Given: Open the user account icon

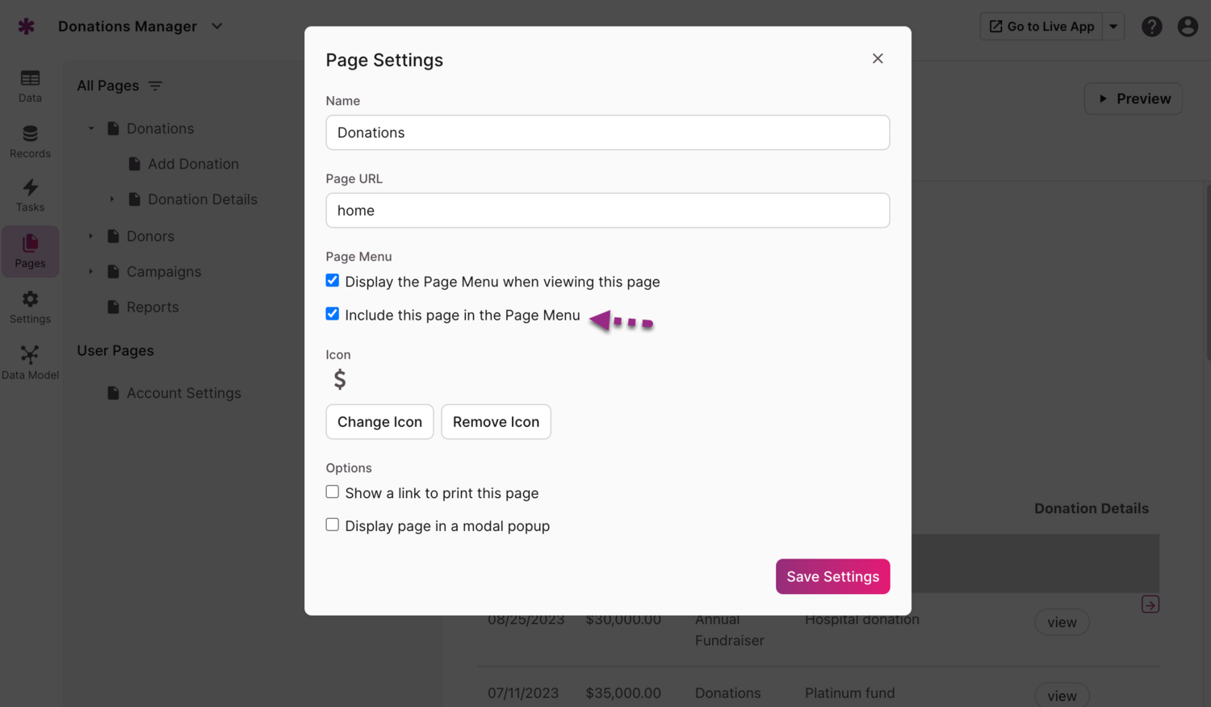Looking at the screenshot, I should click(x=1188, y=26).
